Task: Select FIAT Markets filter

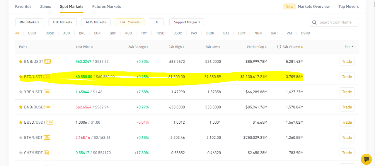Action: coord(130,22)
